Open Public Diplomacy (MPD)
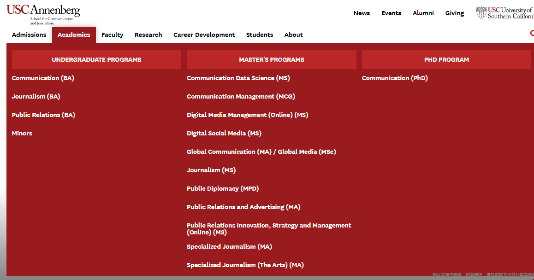This screenshot has height=280, width=534. tap(223, 188)
